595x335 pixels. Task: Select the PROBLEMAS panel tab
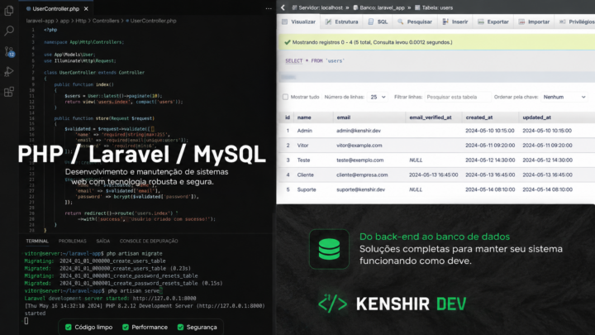[73, 242]
